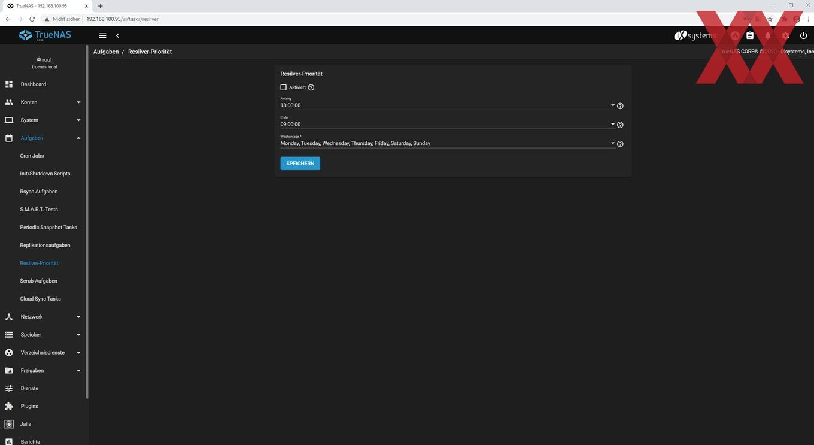
Task: Open the Anfang time dropdown
Action: pos(448,105)
